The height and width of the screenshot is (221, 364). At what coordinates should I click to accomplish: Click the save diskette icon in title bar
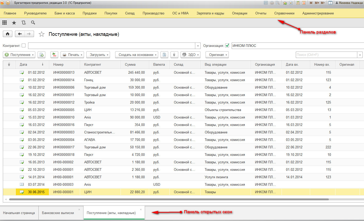pyautogui.click(x=266, y=3)
